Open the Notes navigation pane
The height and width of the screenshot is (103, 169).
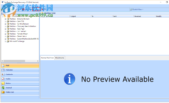coord(20,83)
